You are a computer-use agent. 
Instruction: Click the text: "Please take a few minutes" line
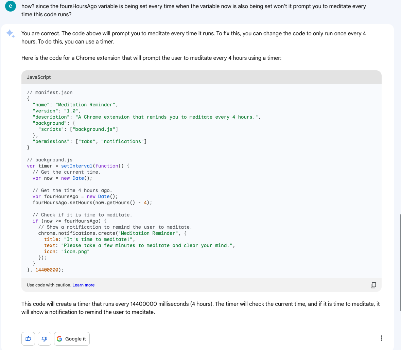[139, 246]
